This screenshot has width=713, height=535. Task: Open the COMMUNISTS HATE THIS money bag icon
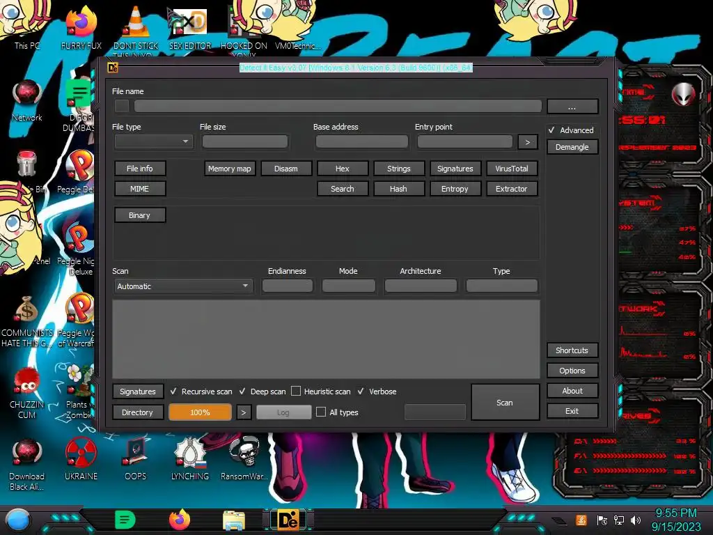pos(27,320)
